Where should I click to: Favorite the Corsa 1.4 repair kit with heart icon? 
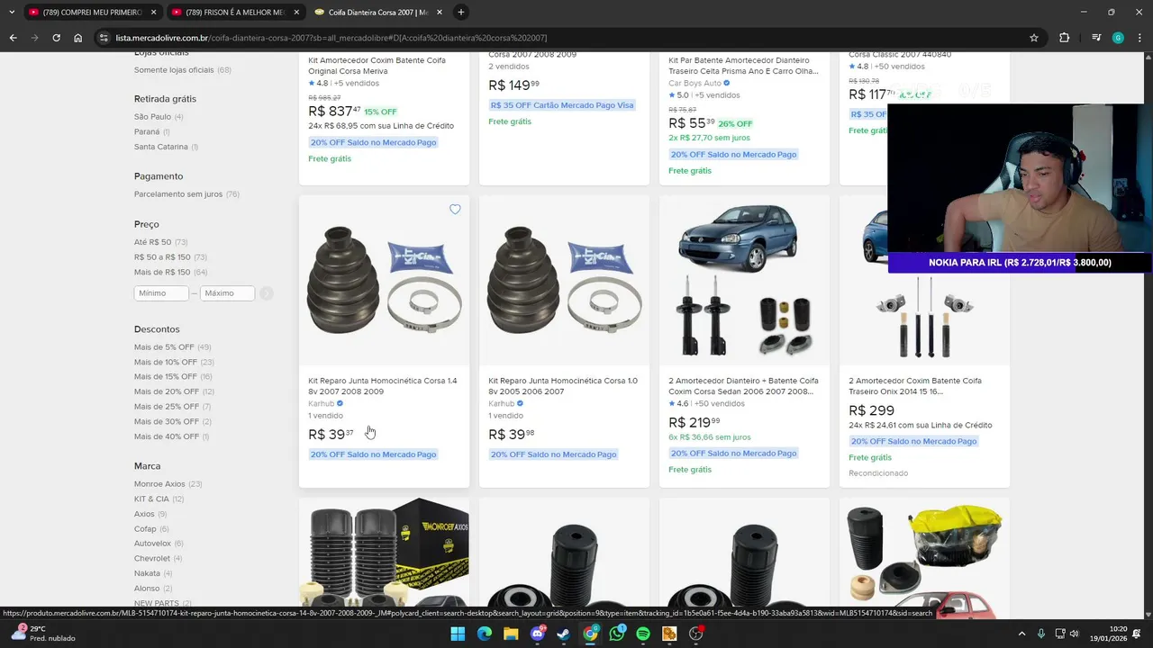(x=455, y=210)
